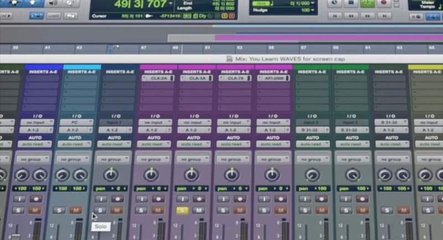Mute the CLA-3A track
The image size is (443, 240).
pos(199,210)
